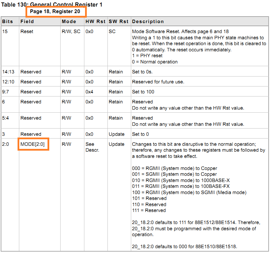The height and width of the screenshot is (253, 270).
Task: Click the 'MODE[2:0]' field cell
Action: pyautogui.click(x=32, y=144)
